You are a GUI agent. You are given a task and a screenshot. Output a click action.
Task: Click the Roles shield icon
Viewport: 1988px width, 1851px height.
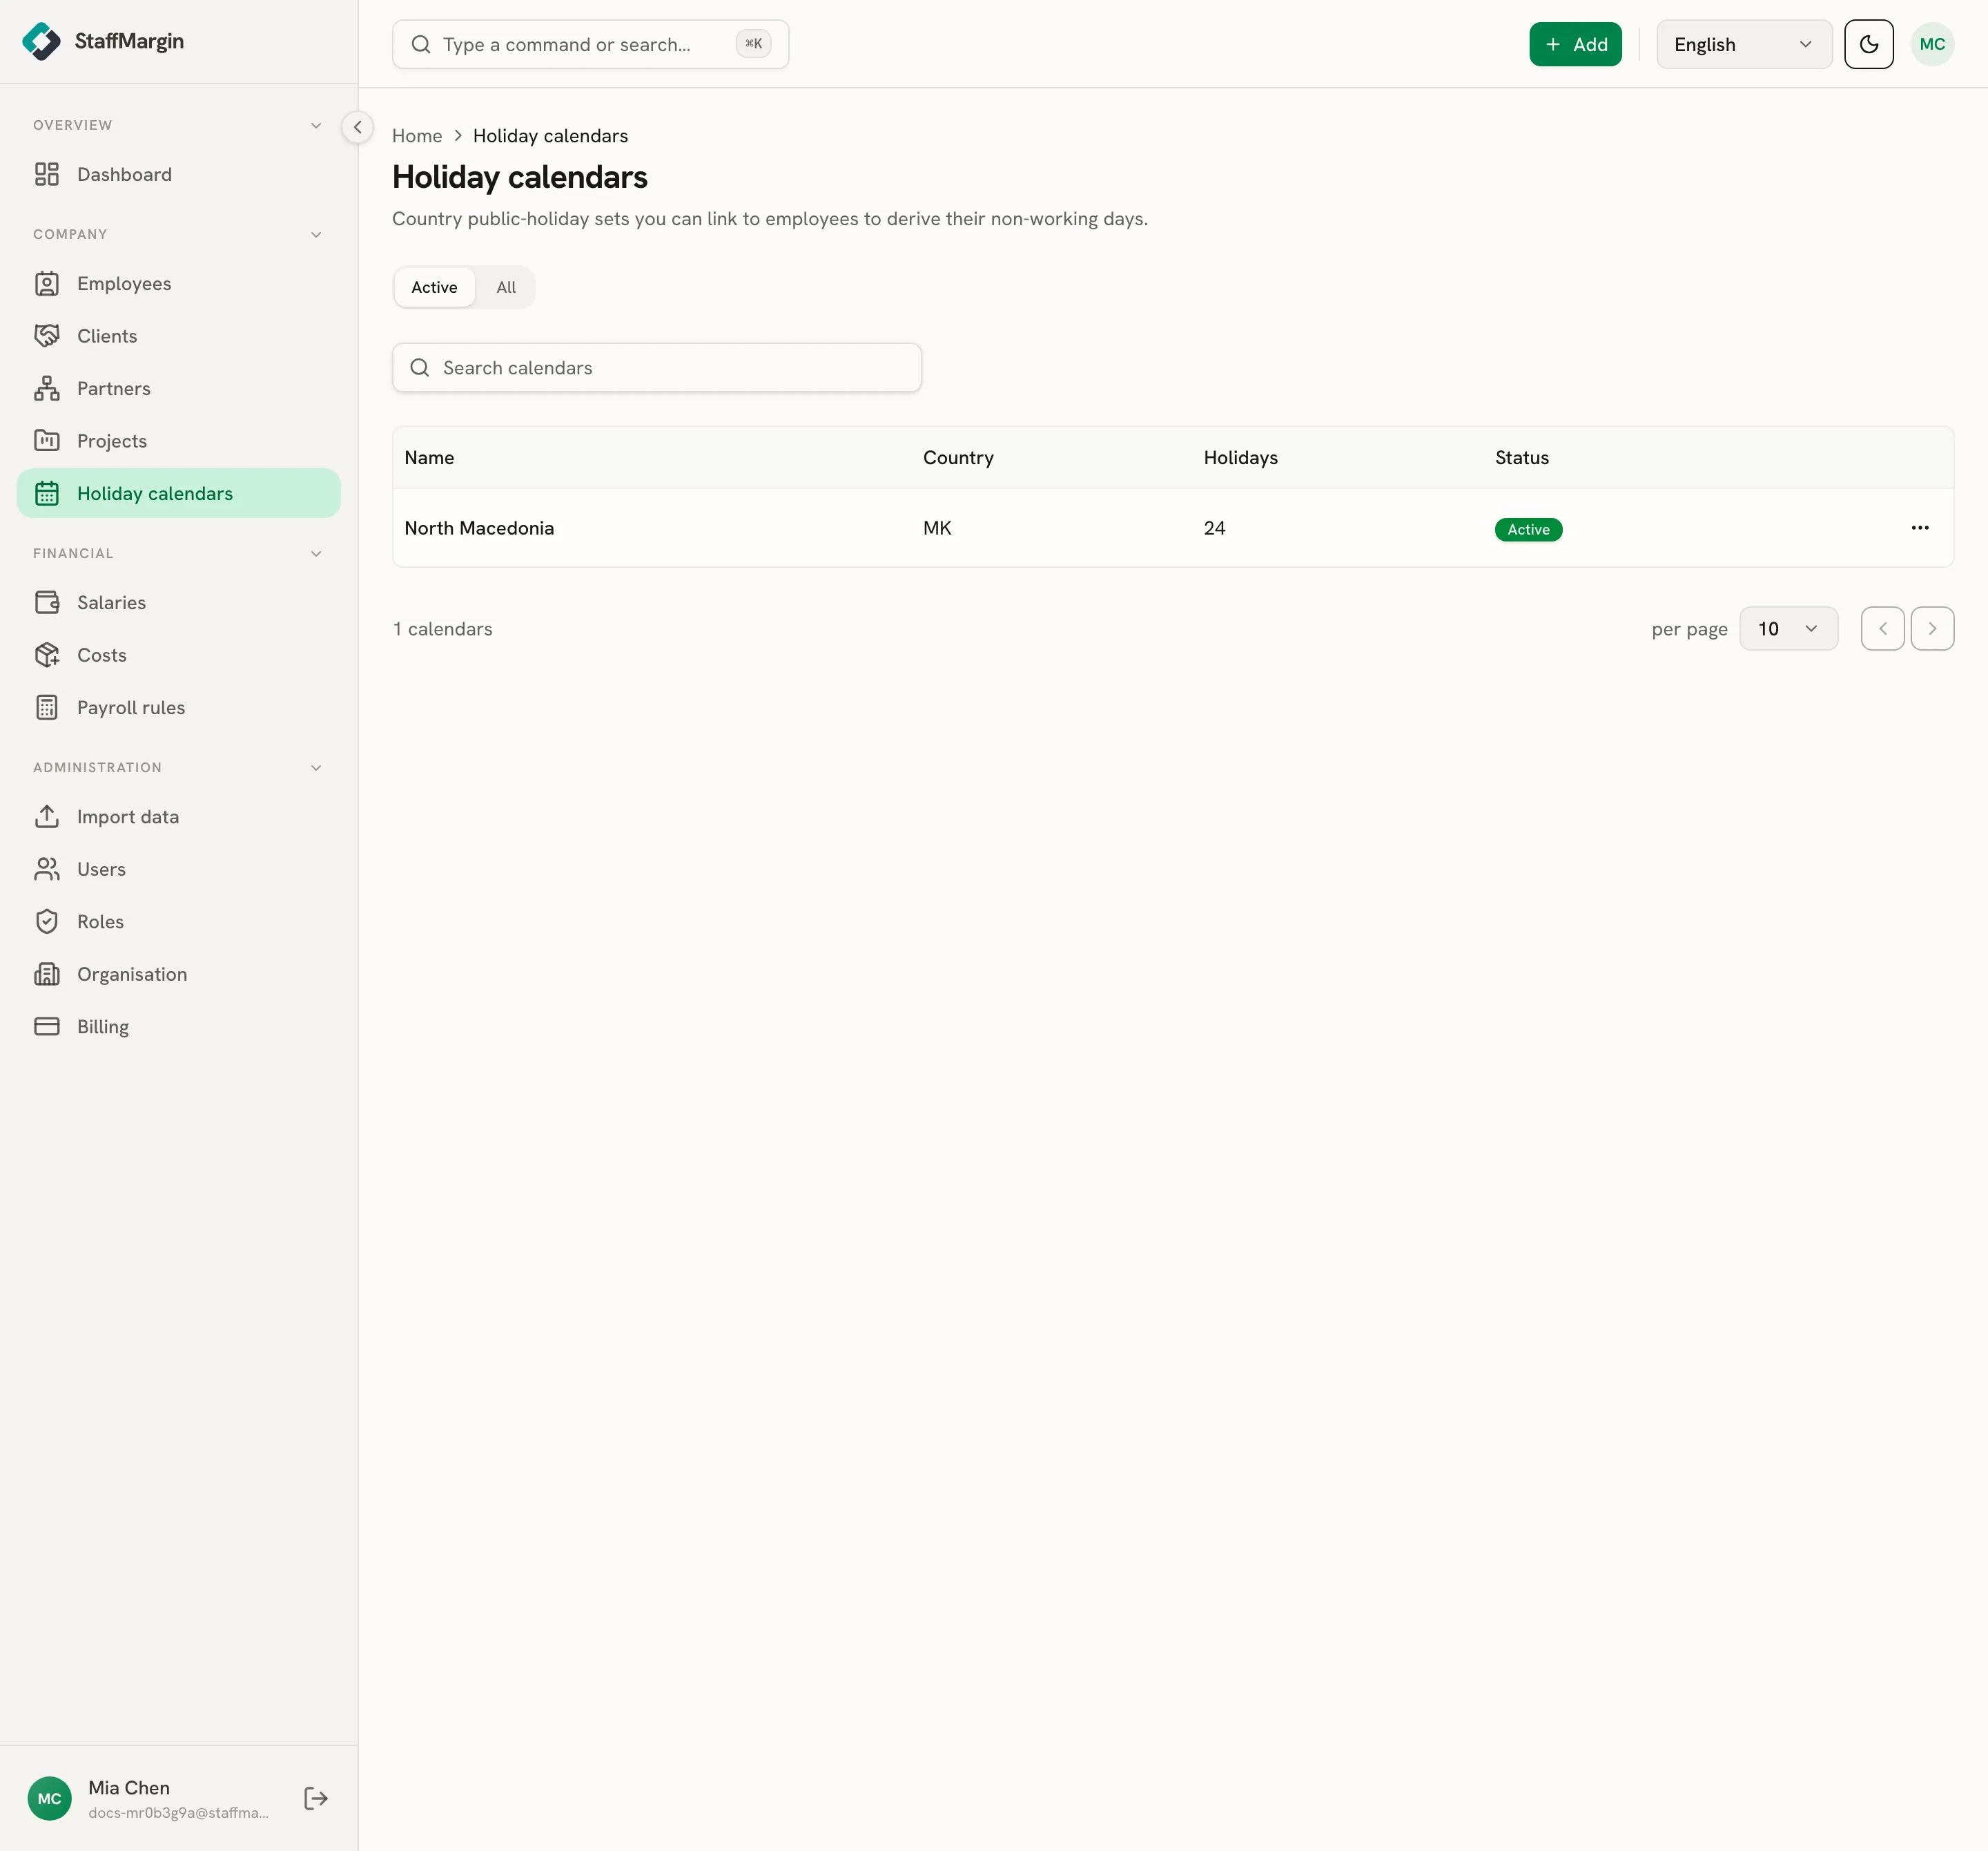[47, 921]
